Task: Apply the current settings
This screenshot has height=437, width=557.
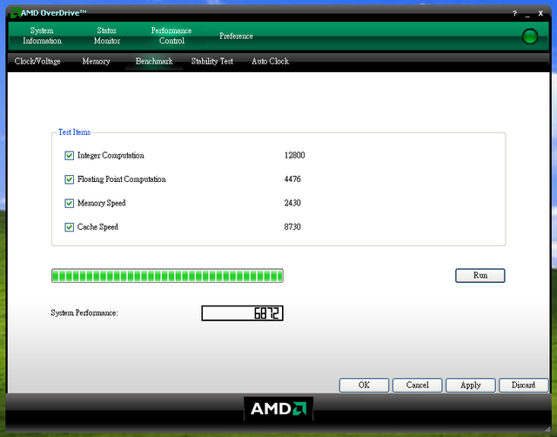Action: (x=471, y=385)
